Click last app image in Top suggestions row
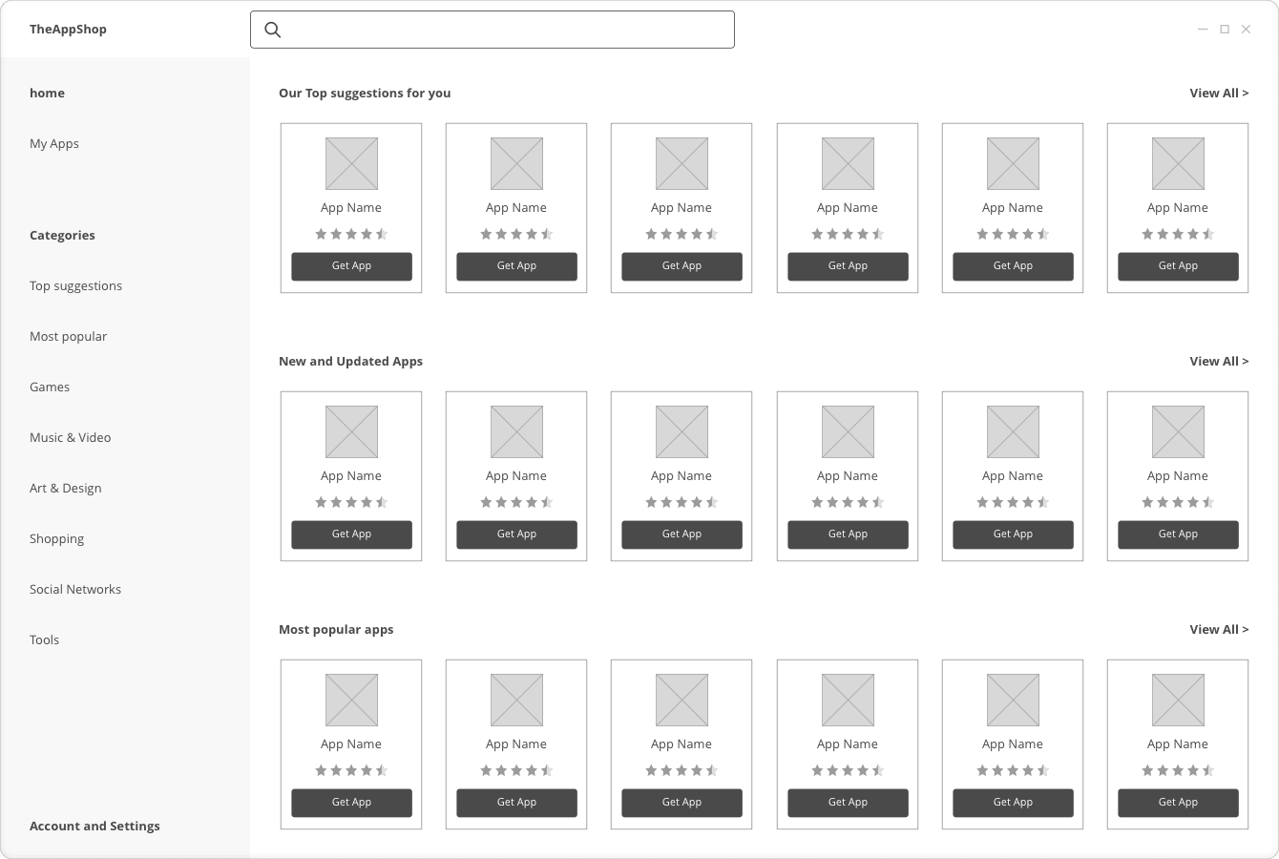 1178,163
